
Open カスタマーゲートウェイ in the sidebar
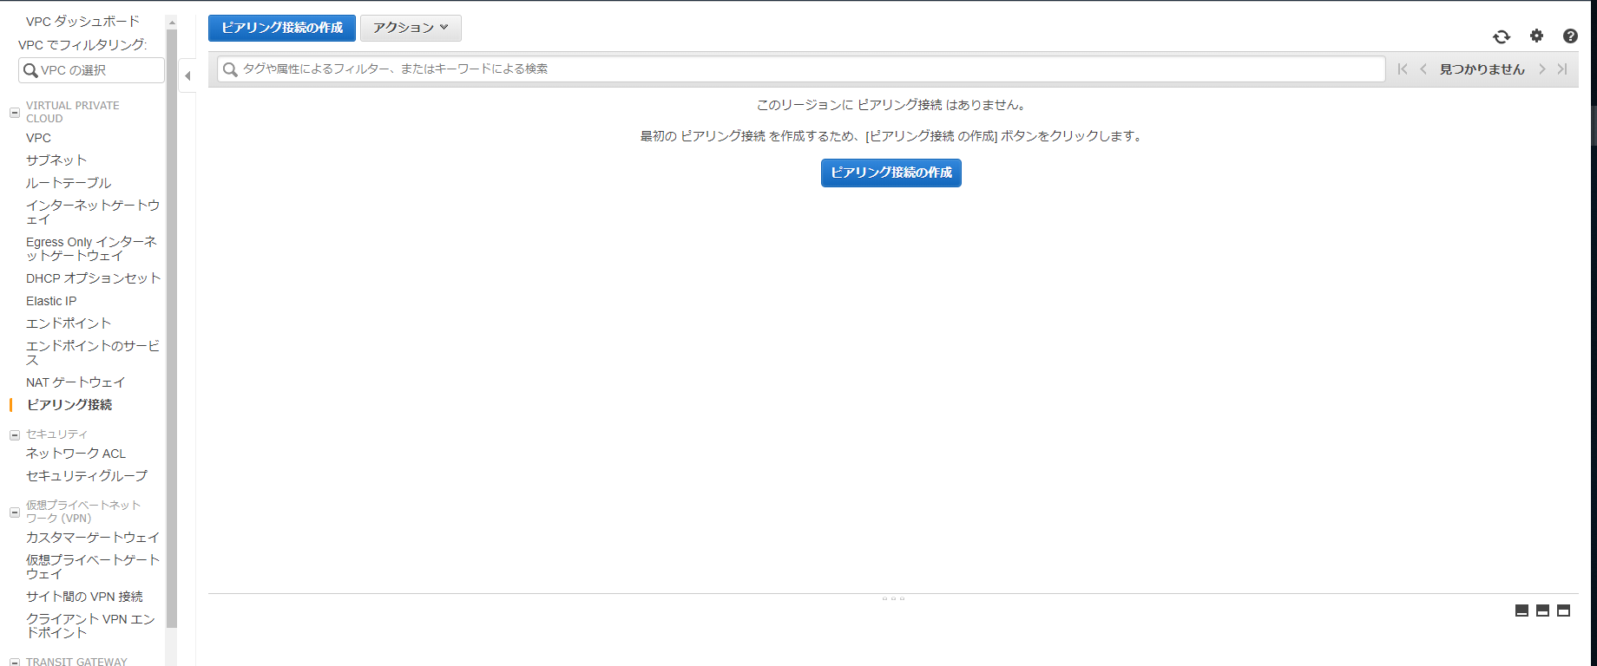pyautogui.click(x=93, y=538)
